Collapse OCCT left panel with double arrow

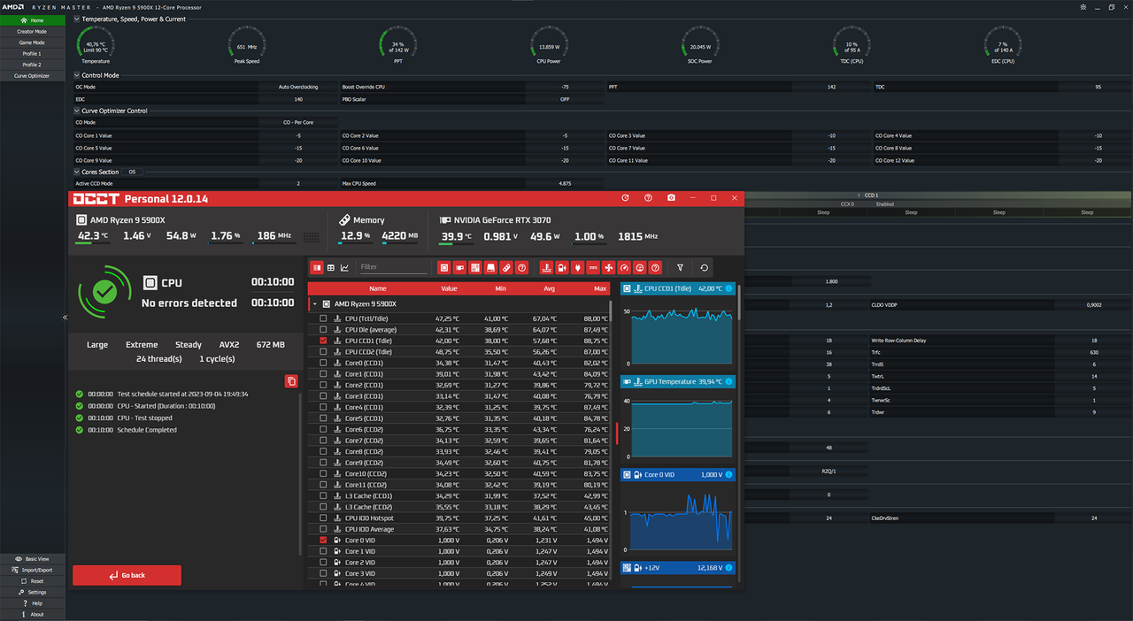point(65,317)
